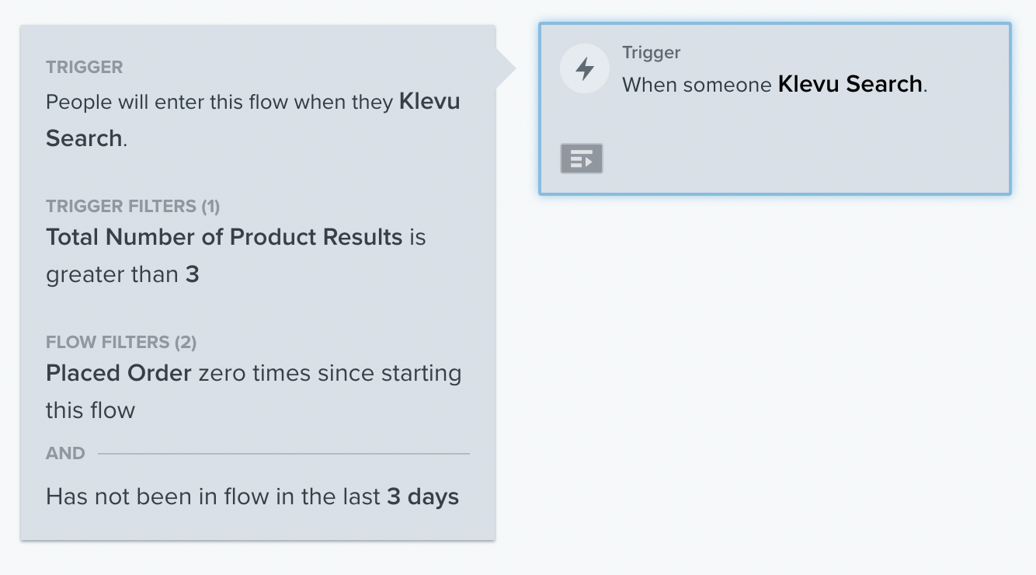Click the tooltip arrow pointing to trigger card
The width and height of the screenshot is (1036, 575).
tap(506, 68)
